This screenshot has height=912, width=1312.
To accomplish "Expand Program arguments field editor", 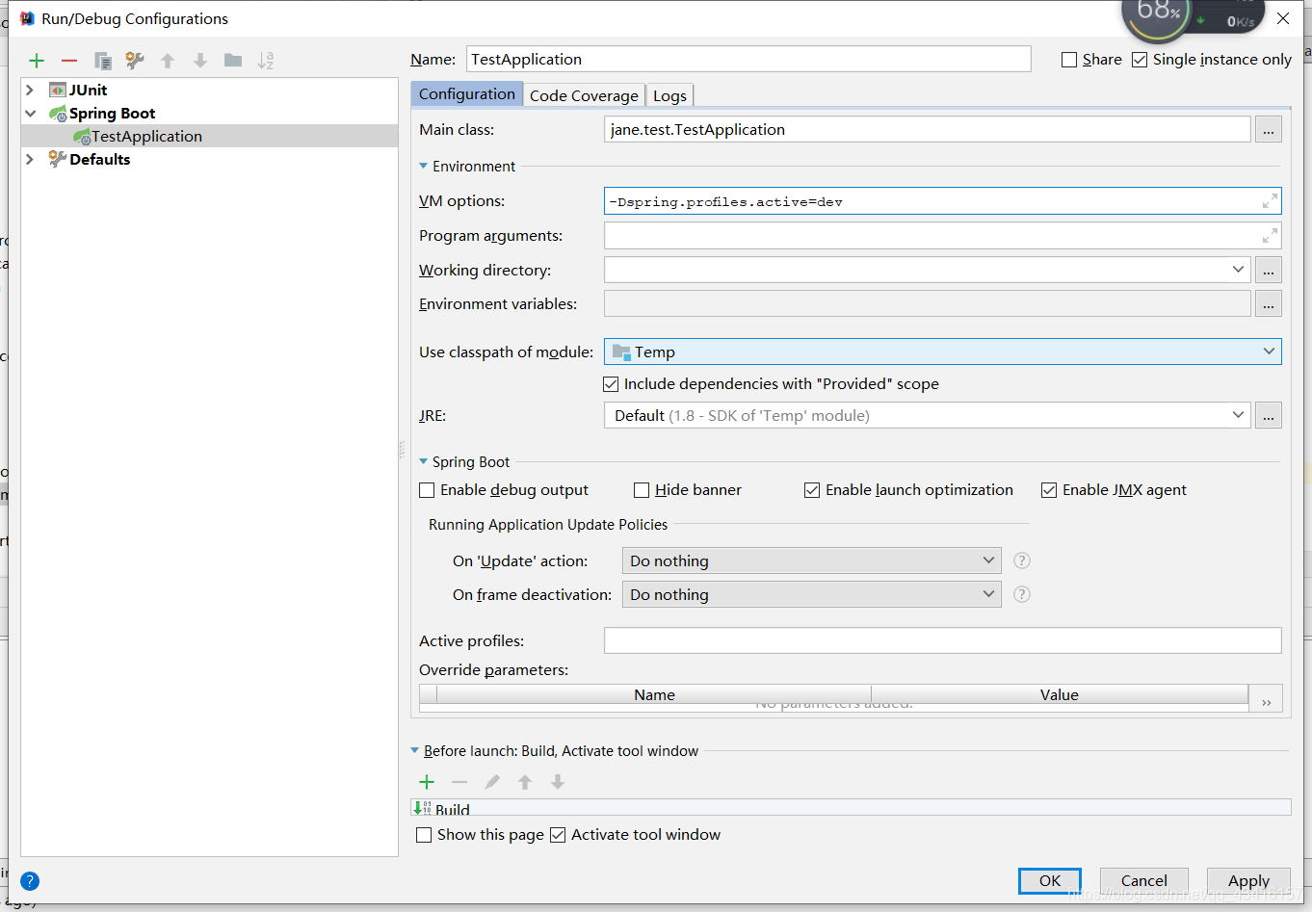I will [1271, 235].
